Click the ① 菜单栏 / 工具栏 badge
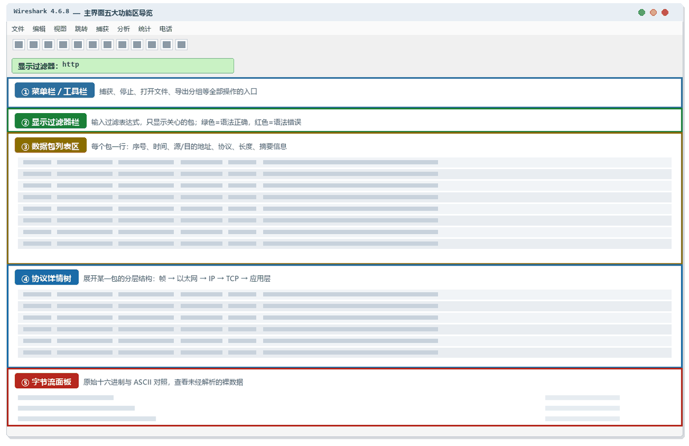The image size is (689, 446). [54, 90]
